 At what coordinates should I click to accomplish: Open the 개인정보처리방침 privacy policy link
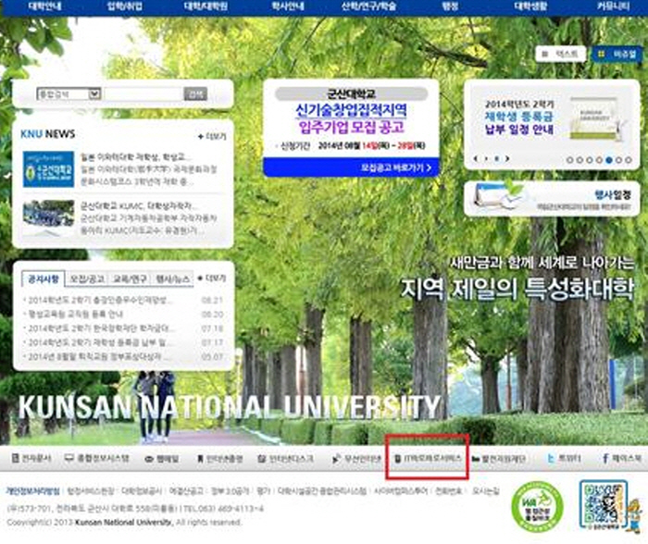click(x=32, y=490)
